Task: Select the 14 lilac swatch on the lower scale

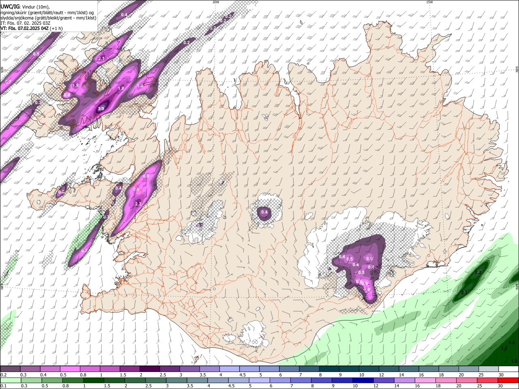Action: tap(404, 380)
